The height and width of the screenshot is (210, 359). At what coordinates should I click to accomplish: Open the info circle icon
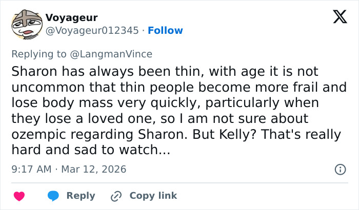pyautogui.click(x=340, y=169)
